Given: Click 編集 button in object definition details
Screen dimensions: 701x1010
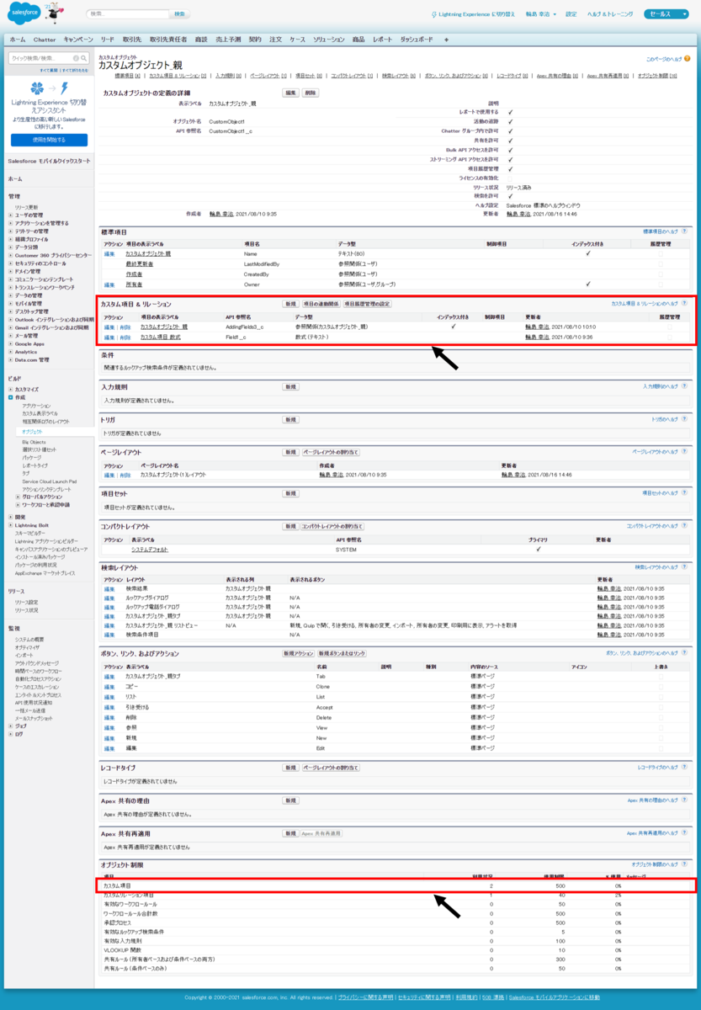Looking at the screenshot, I should pos(290,93).
